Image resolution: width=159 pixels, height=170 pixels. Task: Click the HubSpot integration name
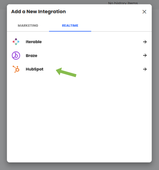[x=34, y=69]
